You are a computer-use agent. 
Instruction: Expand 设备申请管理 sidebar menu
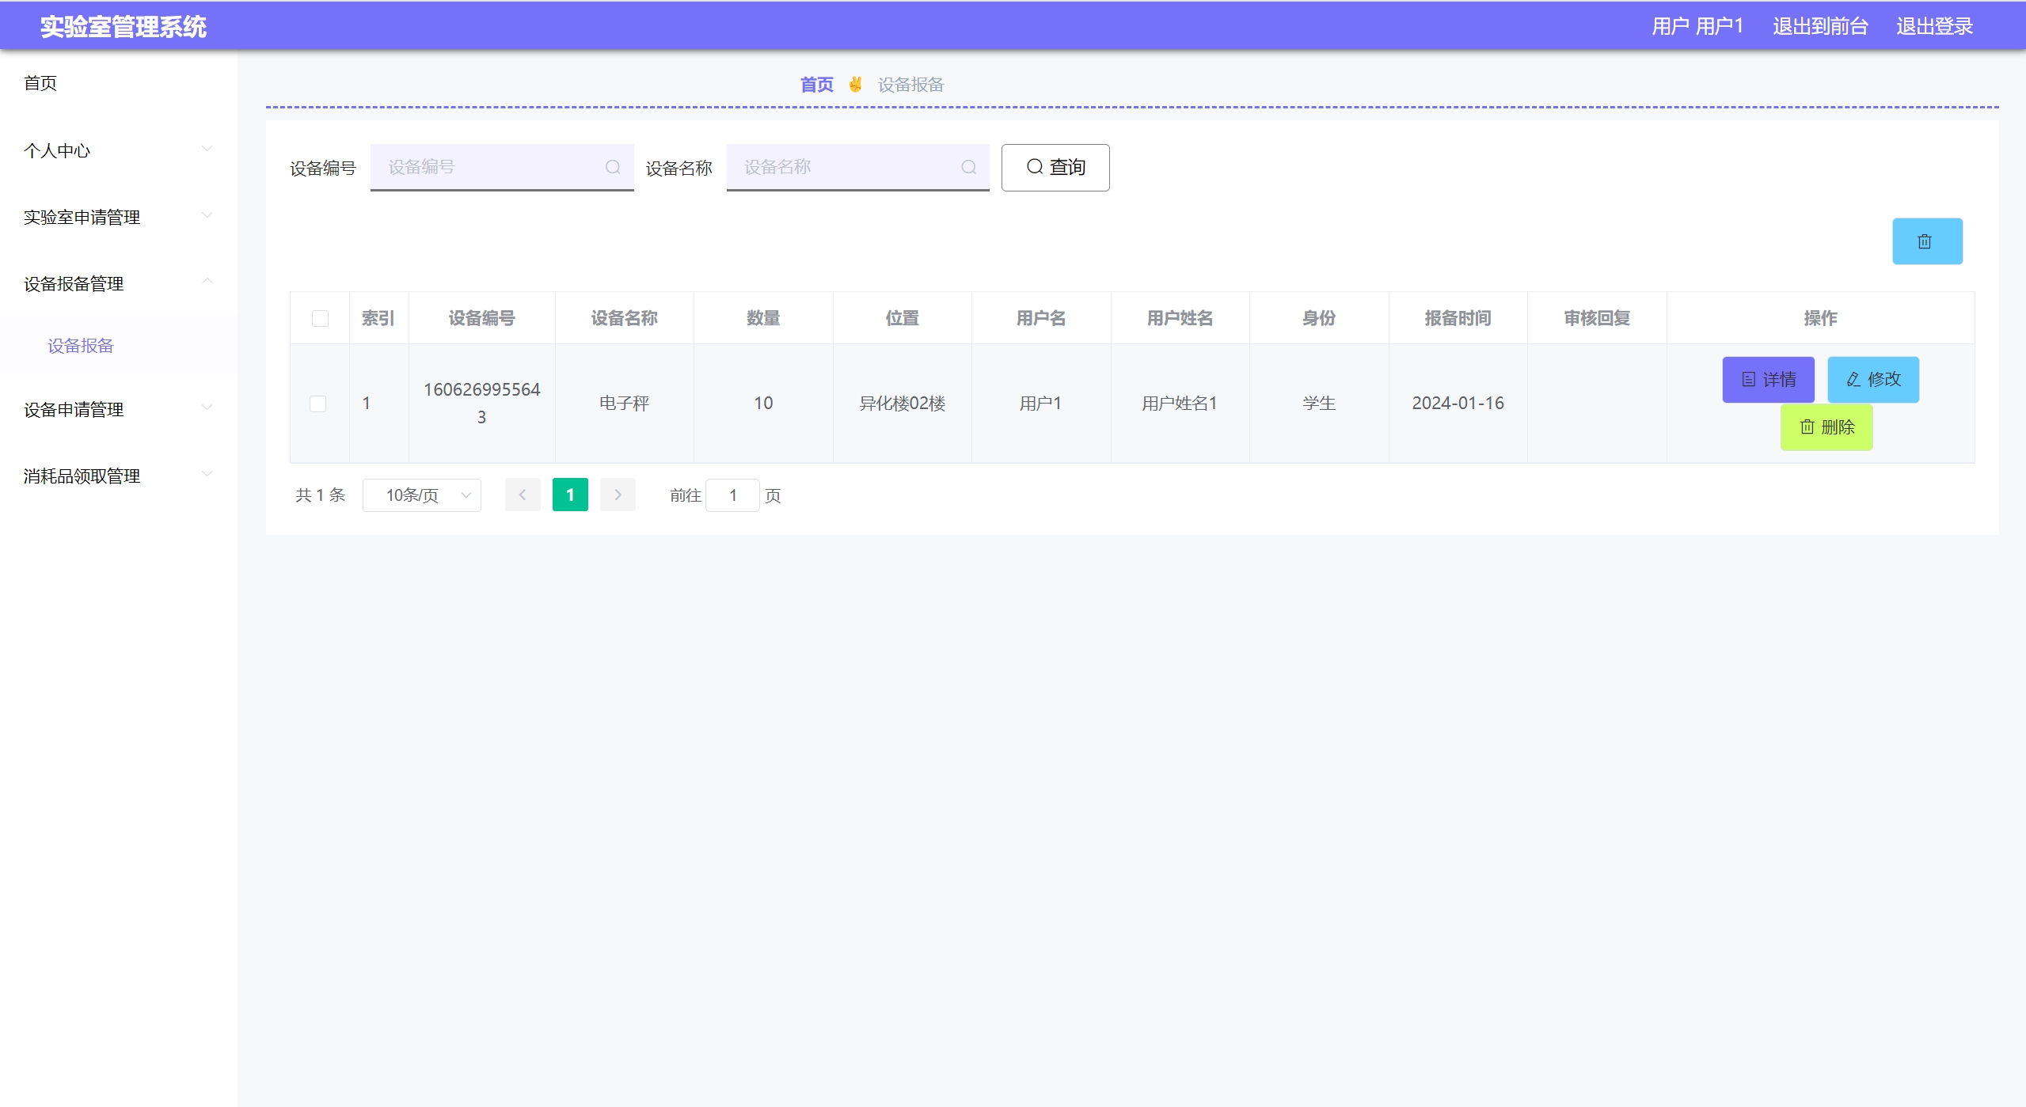[117, 409]
